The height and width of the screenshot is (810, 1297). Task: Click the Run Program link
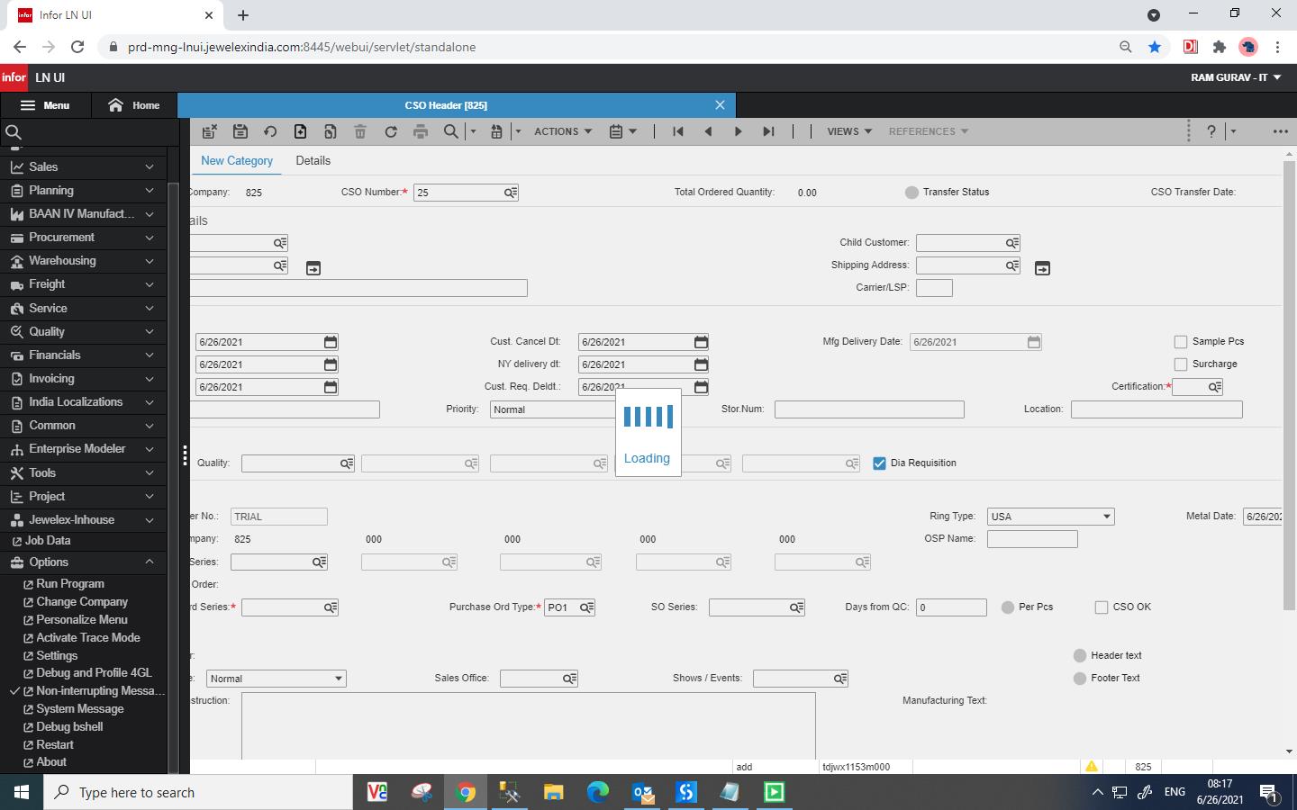(x=70, y=584)
